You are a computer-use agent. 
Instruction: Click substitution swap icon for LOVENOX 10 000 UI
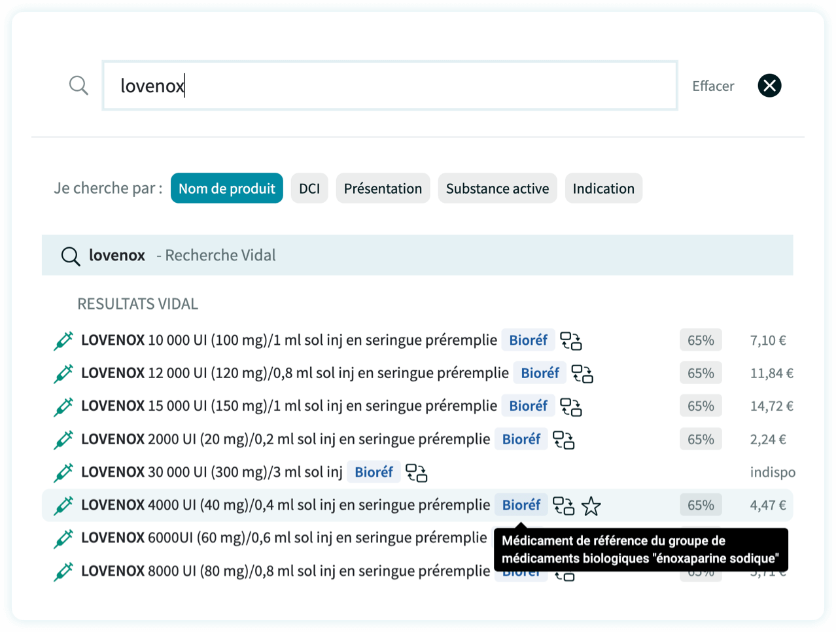(x=571, y=341)
